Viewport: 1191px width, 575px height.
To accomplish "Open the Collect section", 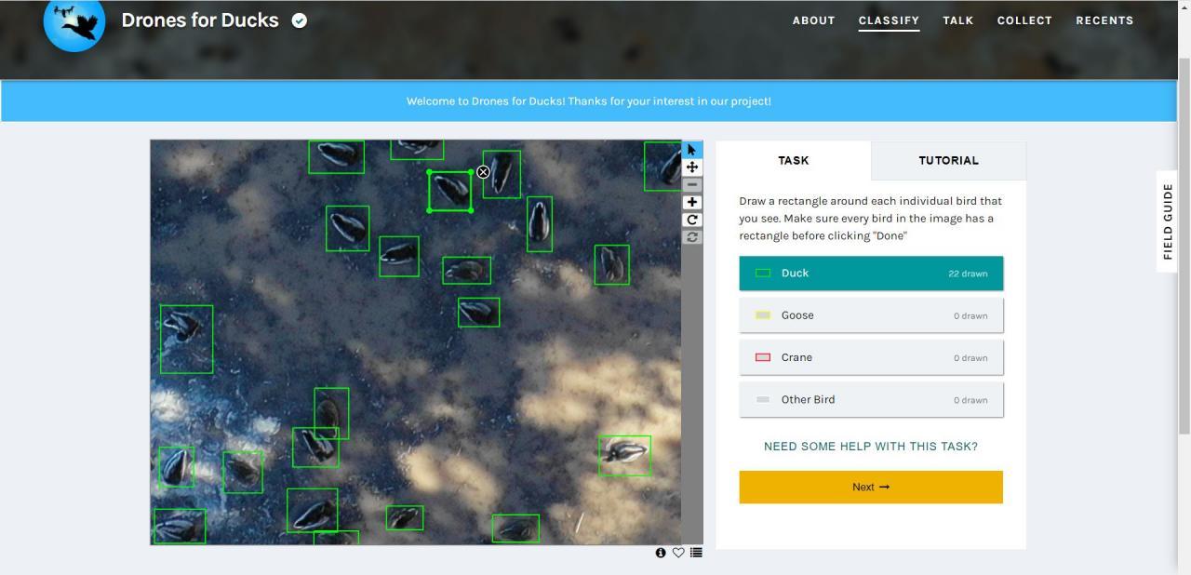I will click(x=1024, y=20).
